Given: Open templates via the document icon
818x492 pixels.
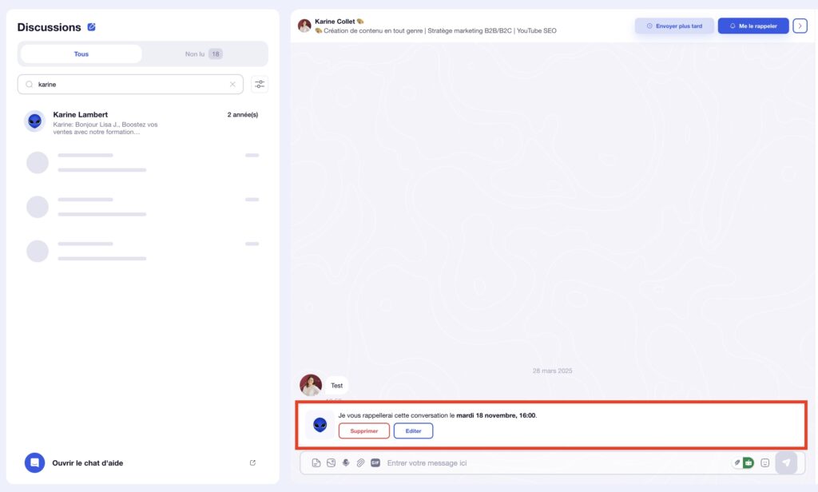Looking at the screenshot, I should (316, 462).
